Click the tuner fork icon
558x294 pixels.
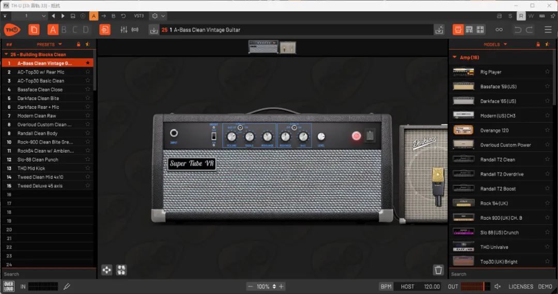click(x=67, y=286)
